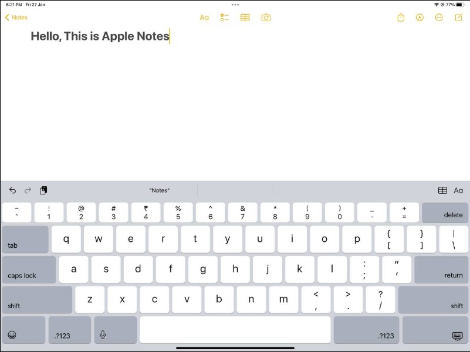Open the emoji keyboard picker
Screen dimensions: 470x352
point(12,334)
